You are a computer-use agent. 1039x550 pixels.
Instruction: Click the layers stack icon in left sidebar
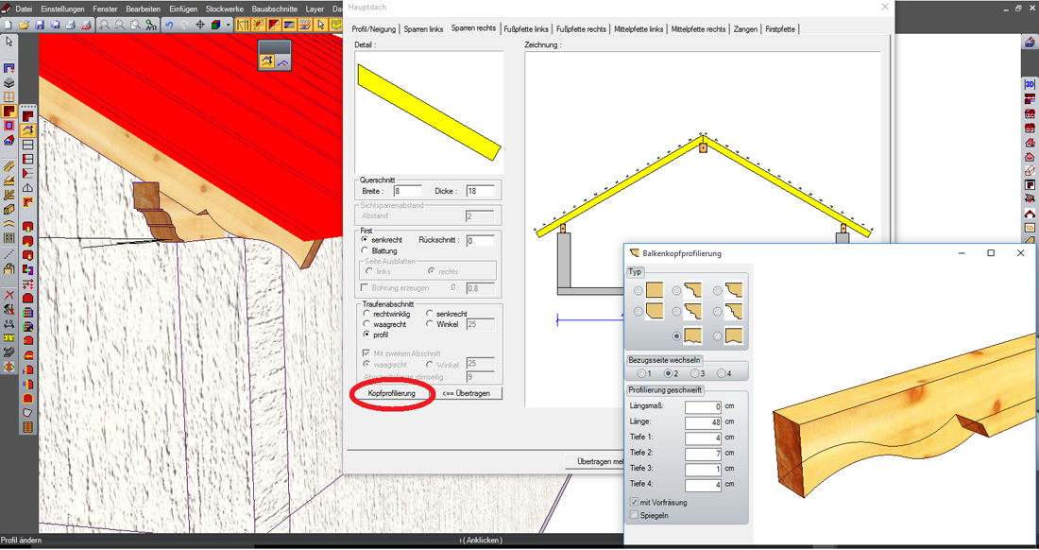point(9,83)
